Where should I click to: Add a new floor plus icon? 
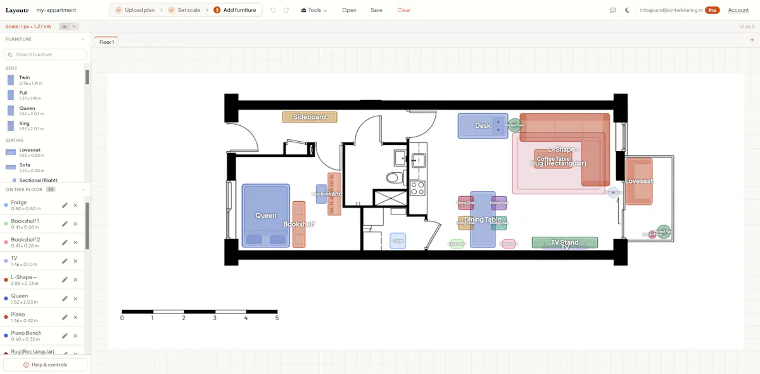[752, 40]
